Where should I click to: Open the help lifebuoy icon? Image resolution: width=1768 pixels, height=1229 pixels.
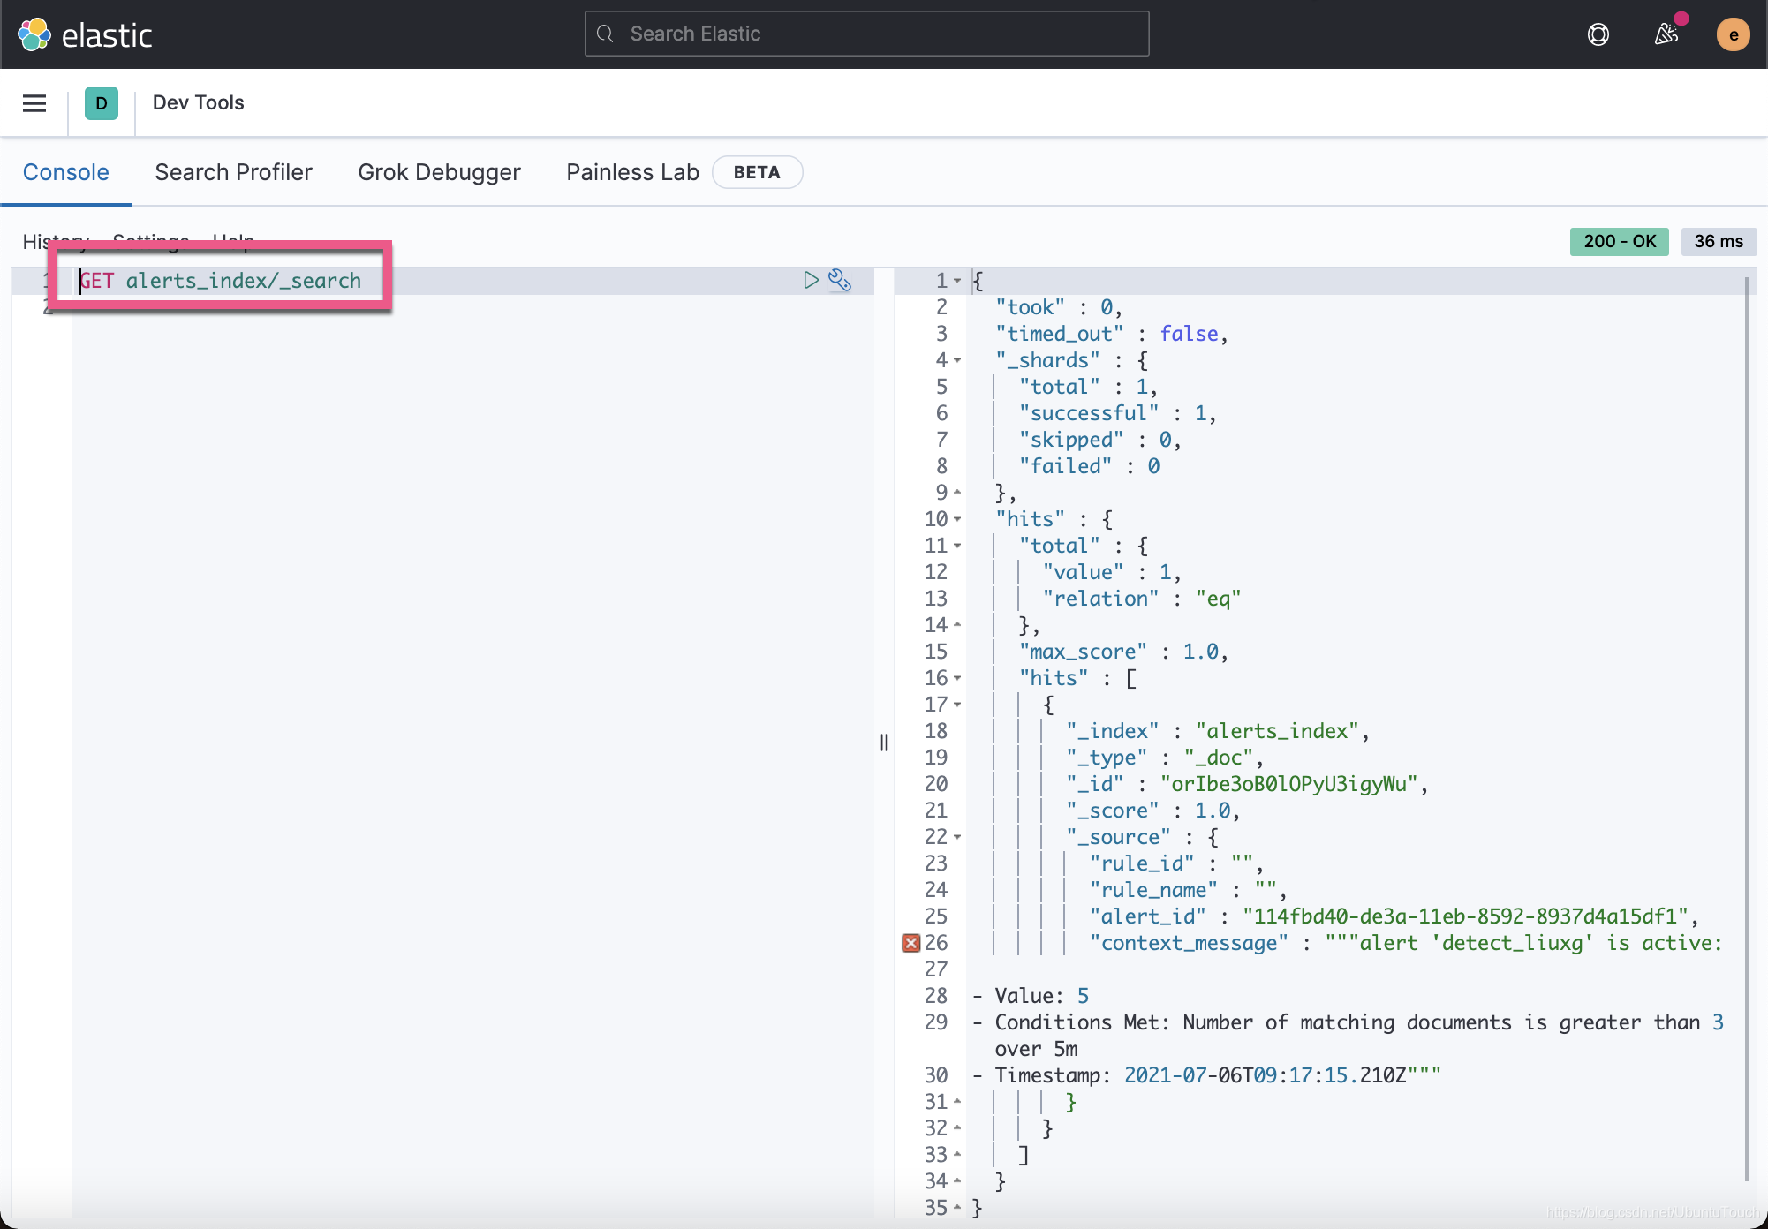(1598, 35)
